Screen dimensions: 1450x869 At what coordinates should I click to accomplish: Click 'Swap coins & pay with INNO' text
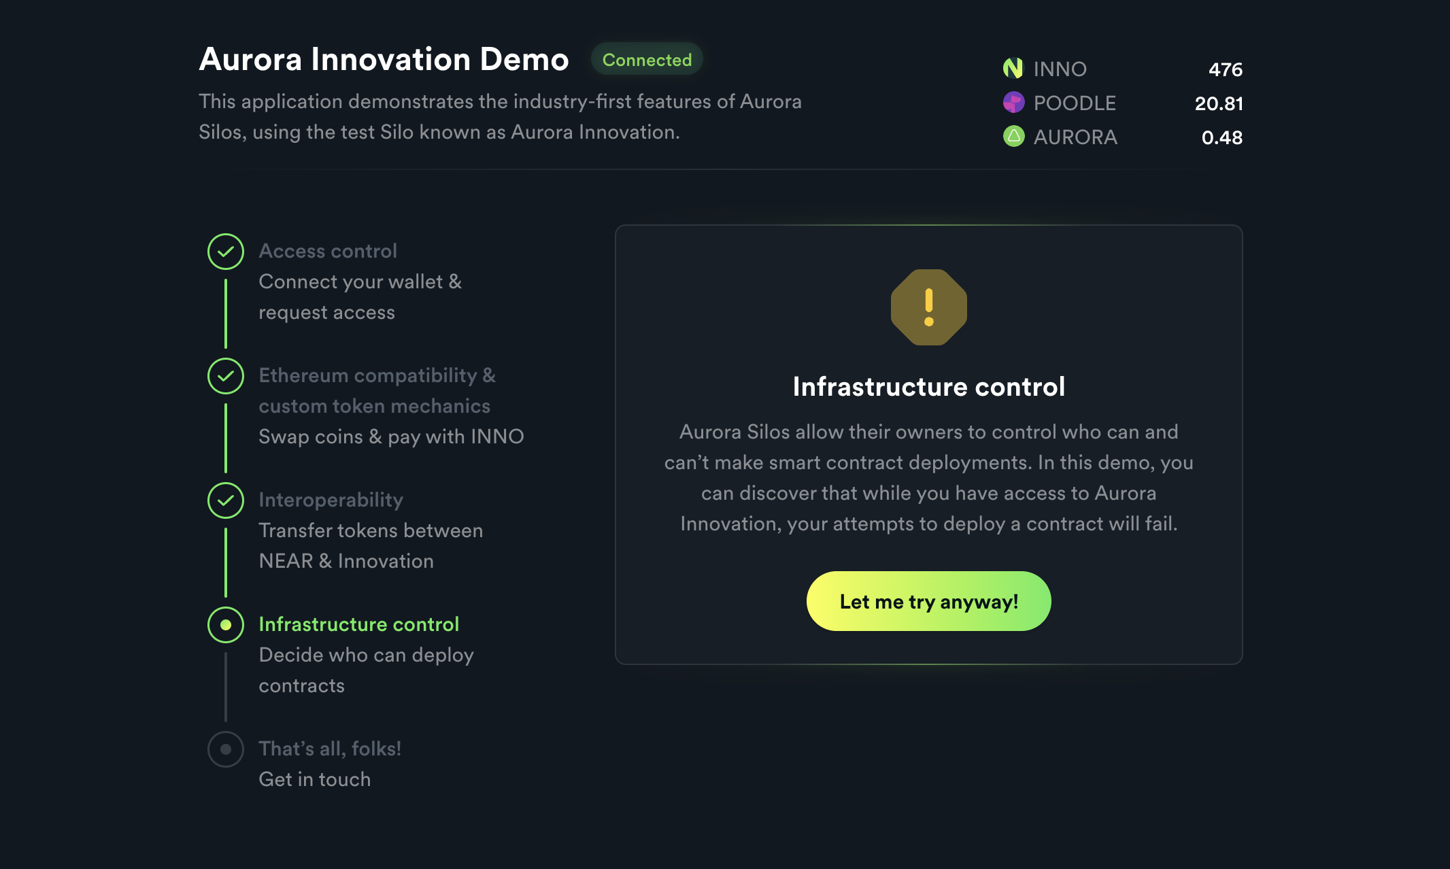[392, 437]
